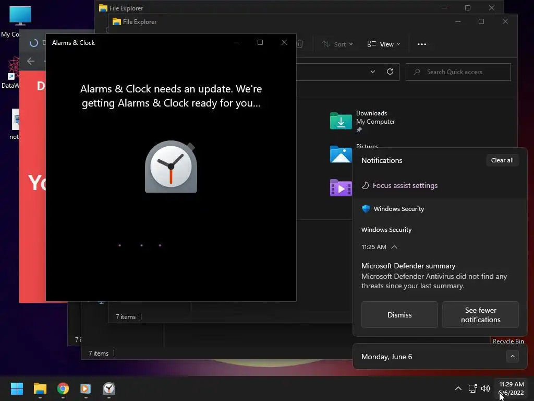Click the pin icon under Downloads

click(x=359, y=129)
